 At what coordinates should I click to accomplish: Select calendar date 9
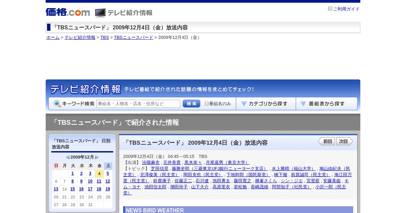[x=81, y=181]
